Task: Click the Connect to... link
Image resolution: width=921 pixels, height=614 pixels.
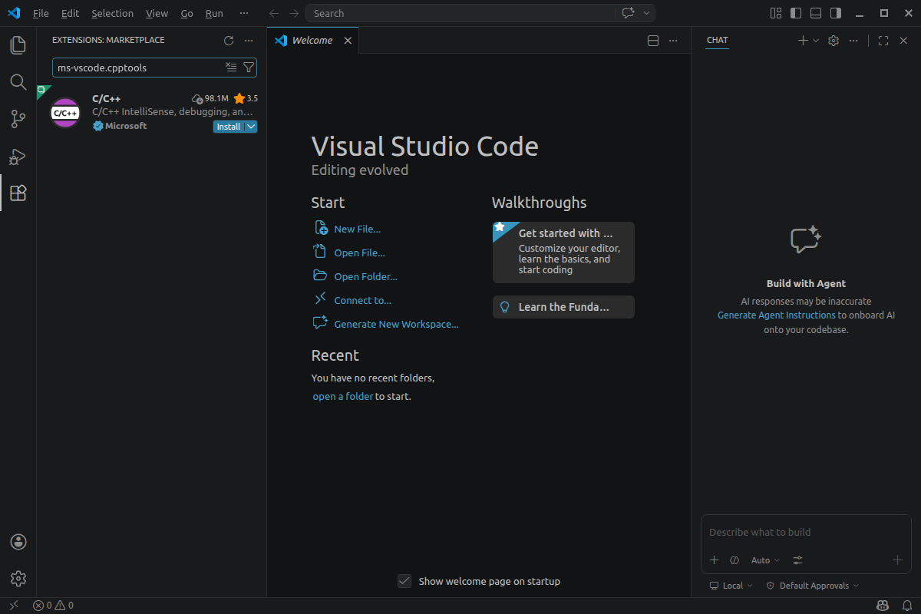Action: 362,300
